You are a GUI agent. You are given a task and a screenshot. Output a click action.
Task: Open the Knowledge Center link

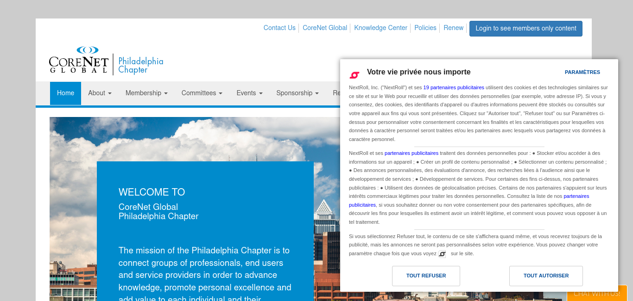(381, 28)
